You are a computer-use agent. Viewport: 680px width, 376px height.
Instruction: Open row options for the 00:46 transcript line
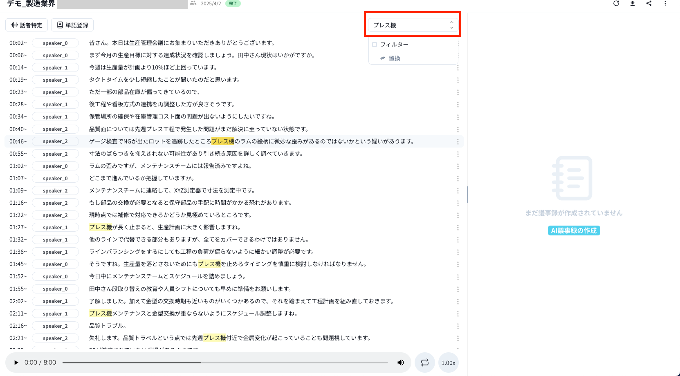pyautogui.click(x=458, y=141)
